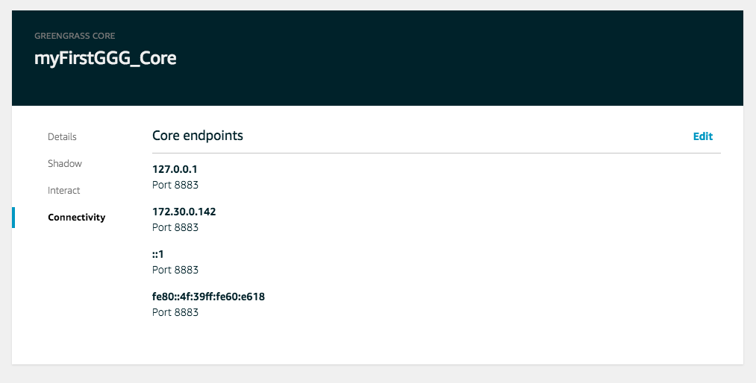The width and height of the screenshot is (756, 383).
Task: Click Port 8883 under the ::1 endpoint
Action: tap(175, 270)
